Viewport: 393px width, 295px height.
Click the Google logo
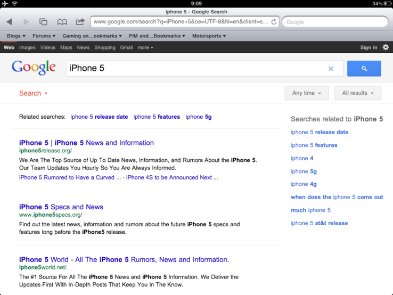tap(34, 68)
